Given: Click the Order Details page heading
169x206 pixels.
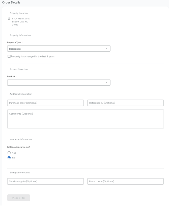Looking at the screenshot, I should pos(11,3).
